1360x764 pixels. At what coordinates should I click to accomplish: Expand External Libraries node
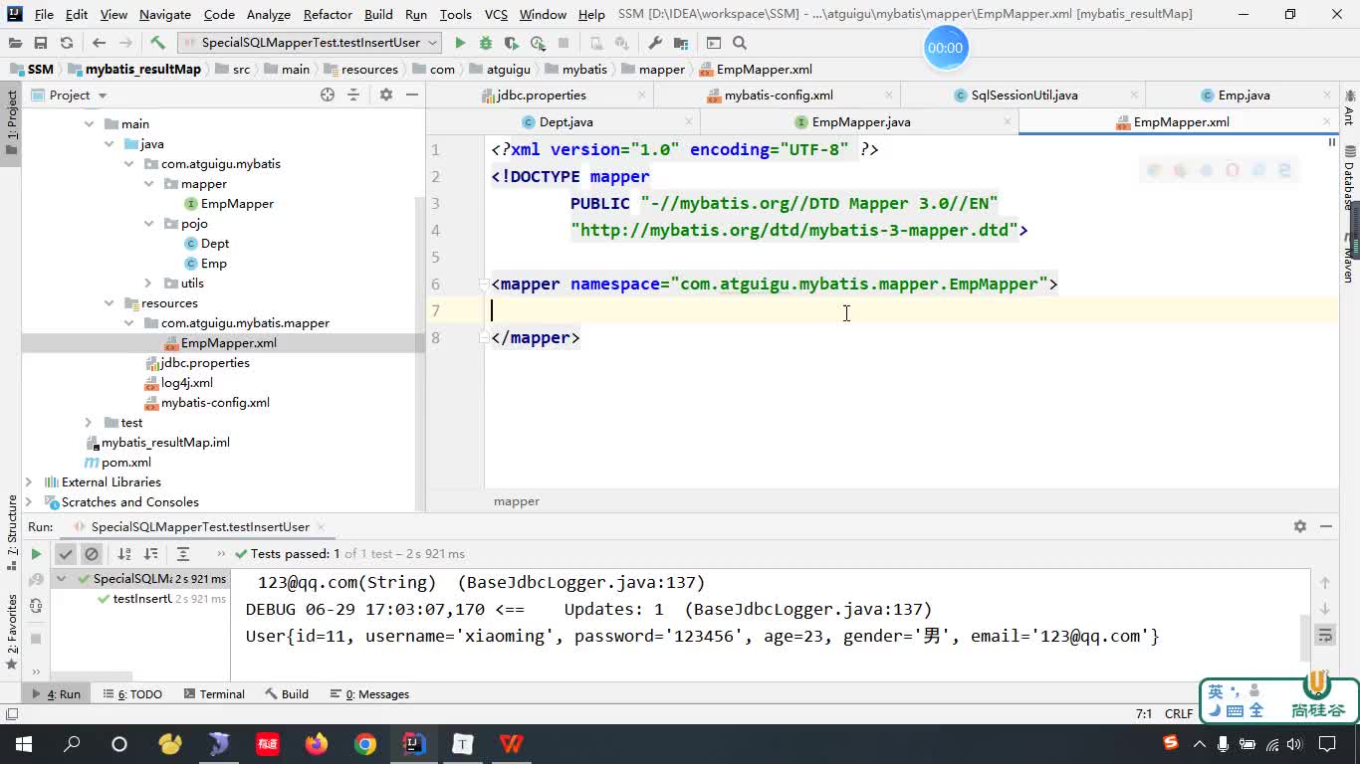pyautogui.click(x=29, y=482)
